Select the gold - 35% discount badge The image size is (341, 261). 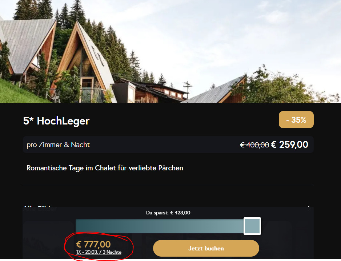[296, 120]
